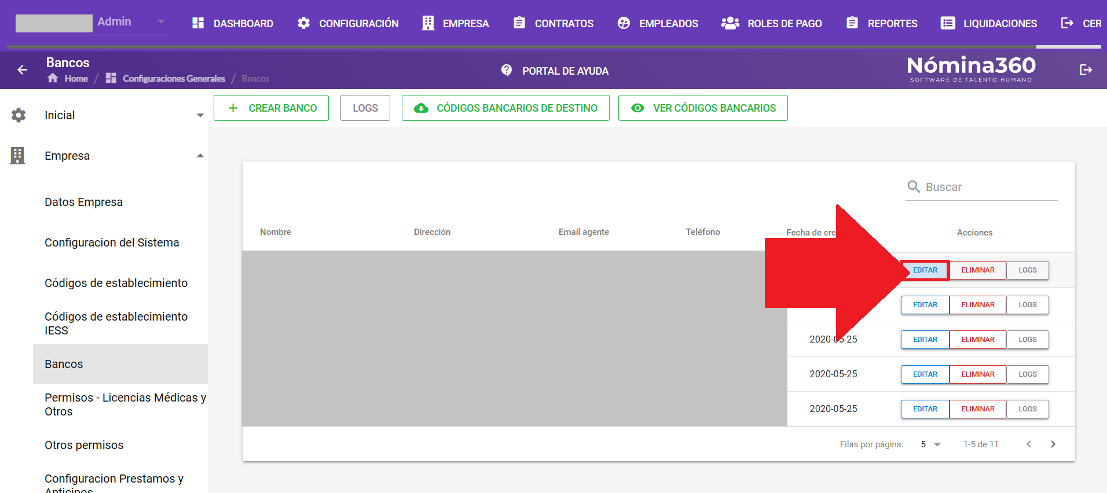Click the gear icon next to Inicial

tap(19, 115)
